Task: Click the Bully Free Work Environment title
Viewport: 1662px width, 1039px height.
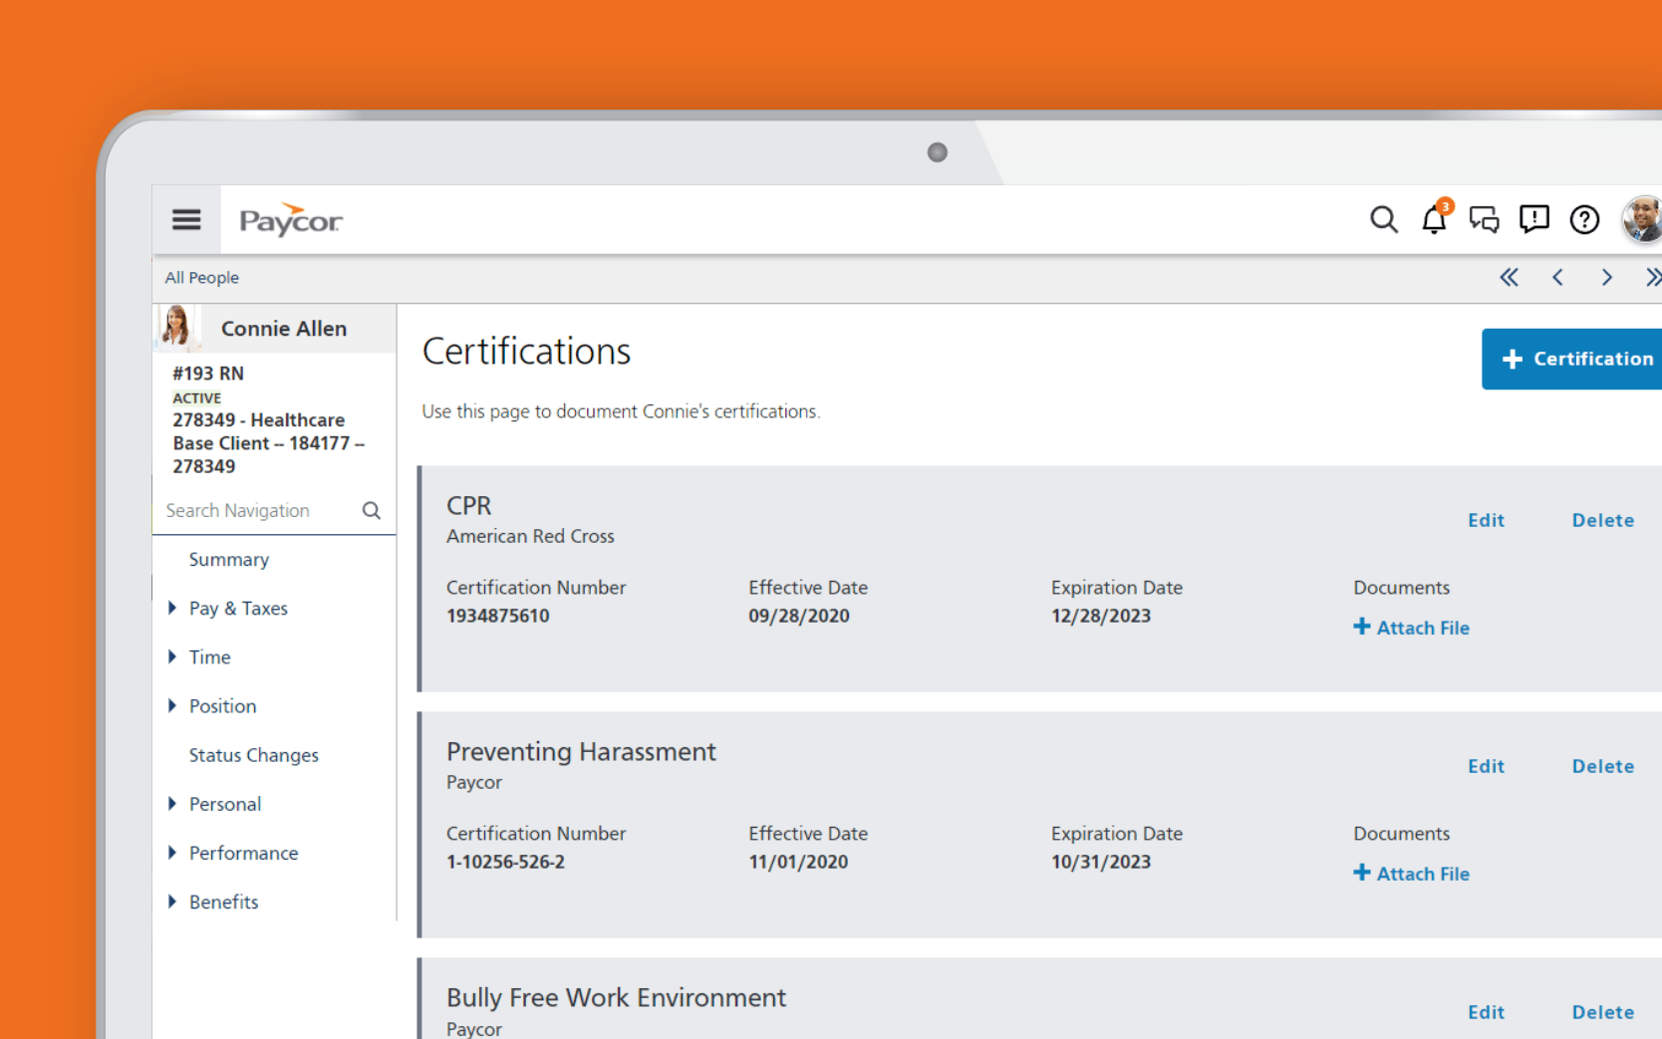Action: [616, 998]
